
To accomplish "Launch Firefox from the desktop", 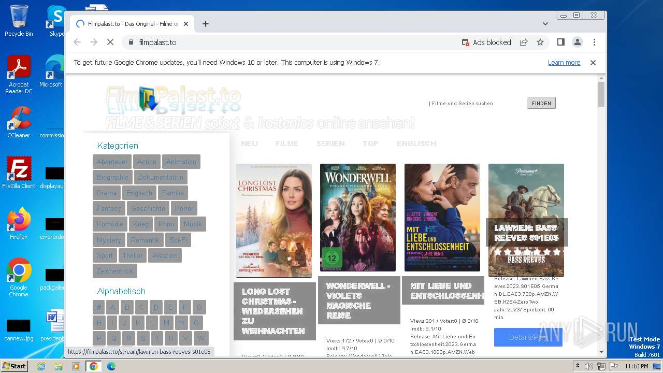I will point(19,224).
